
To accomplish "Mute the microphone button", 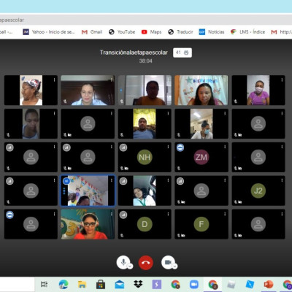I will (x=123, y=262).
